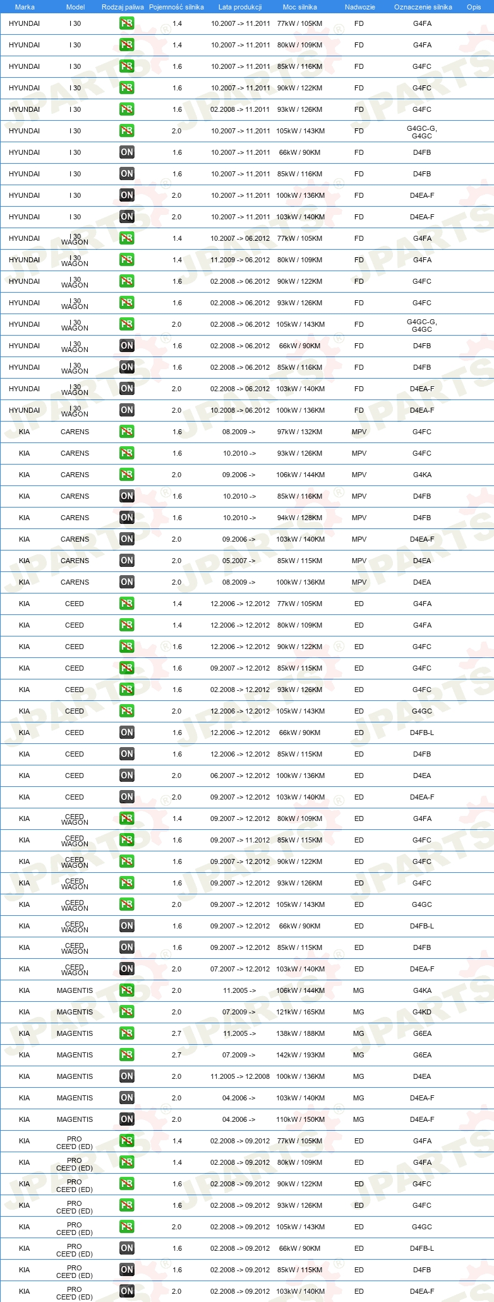This screenshot has width=494, height=1302.
Task: Select the 05.2007 -> production date cell
Action: (239, 561)
